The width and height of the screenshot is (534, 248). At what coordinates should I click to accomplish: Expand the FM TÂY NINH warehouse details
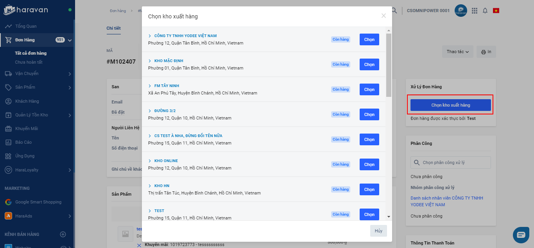[150, 86]
